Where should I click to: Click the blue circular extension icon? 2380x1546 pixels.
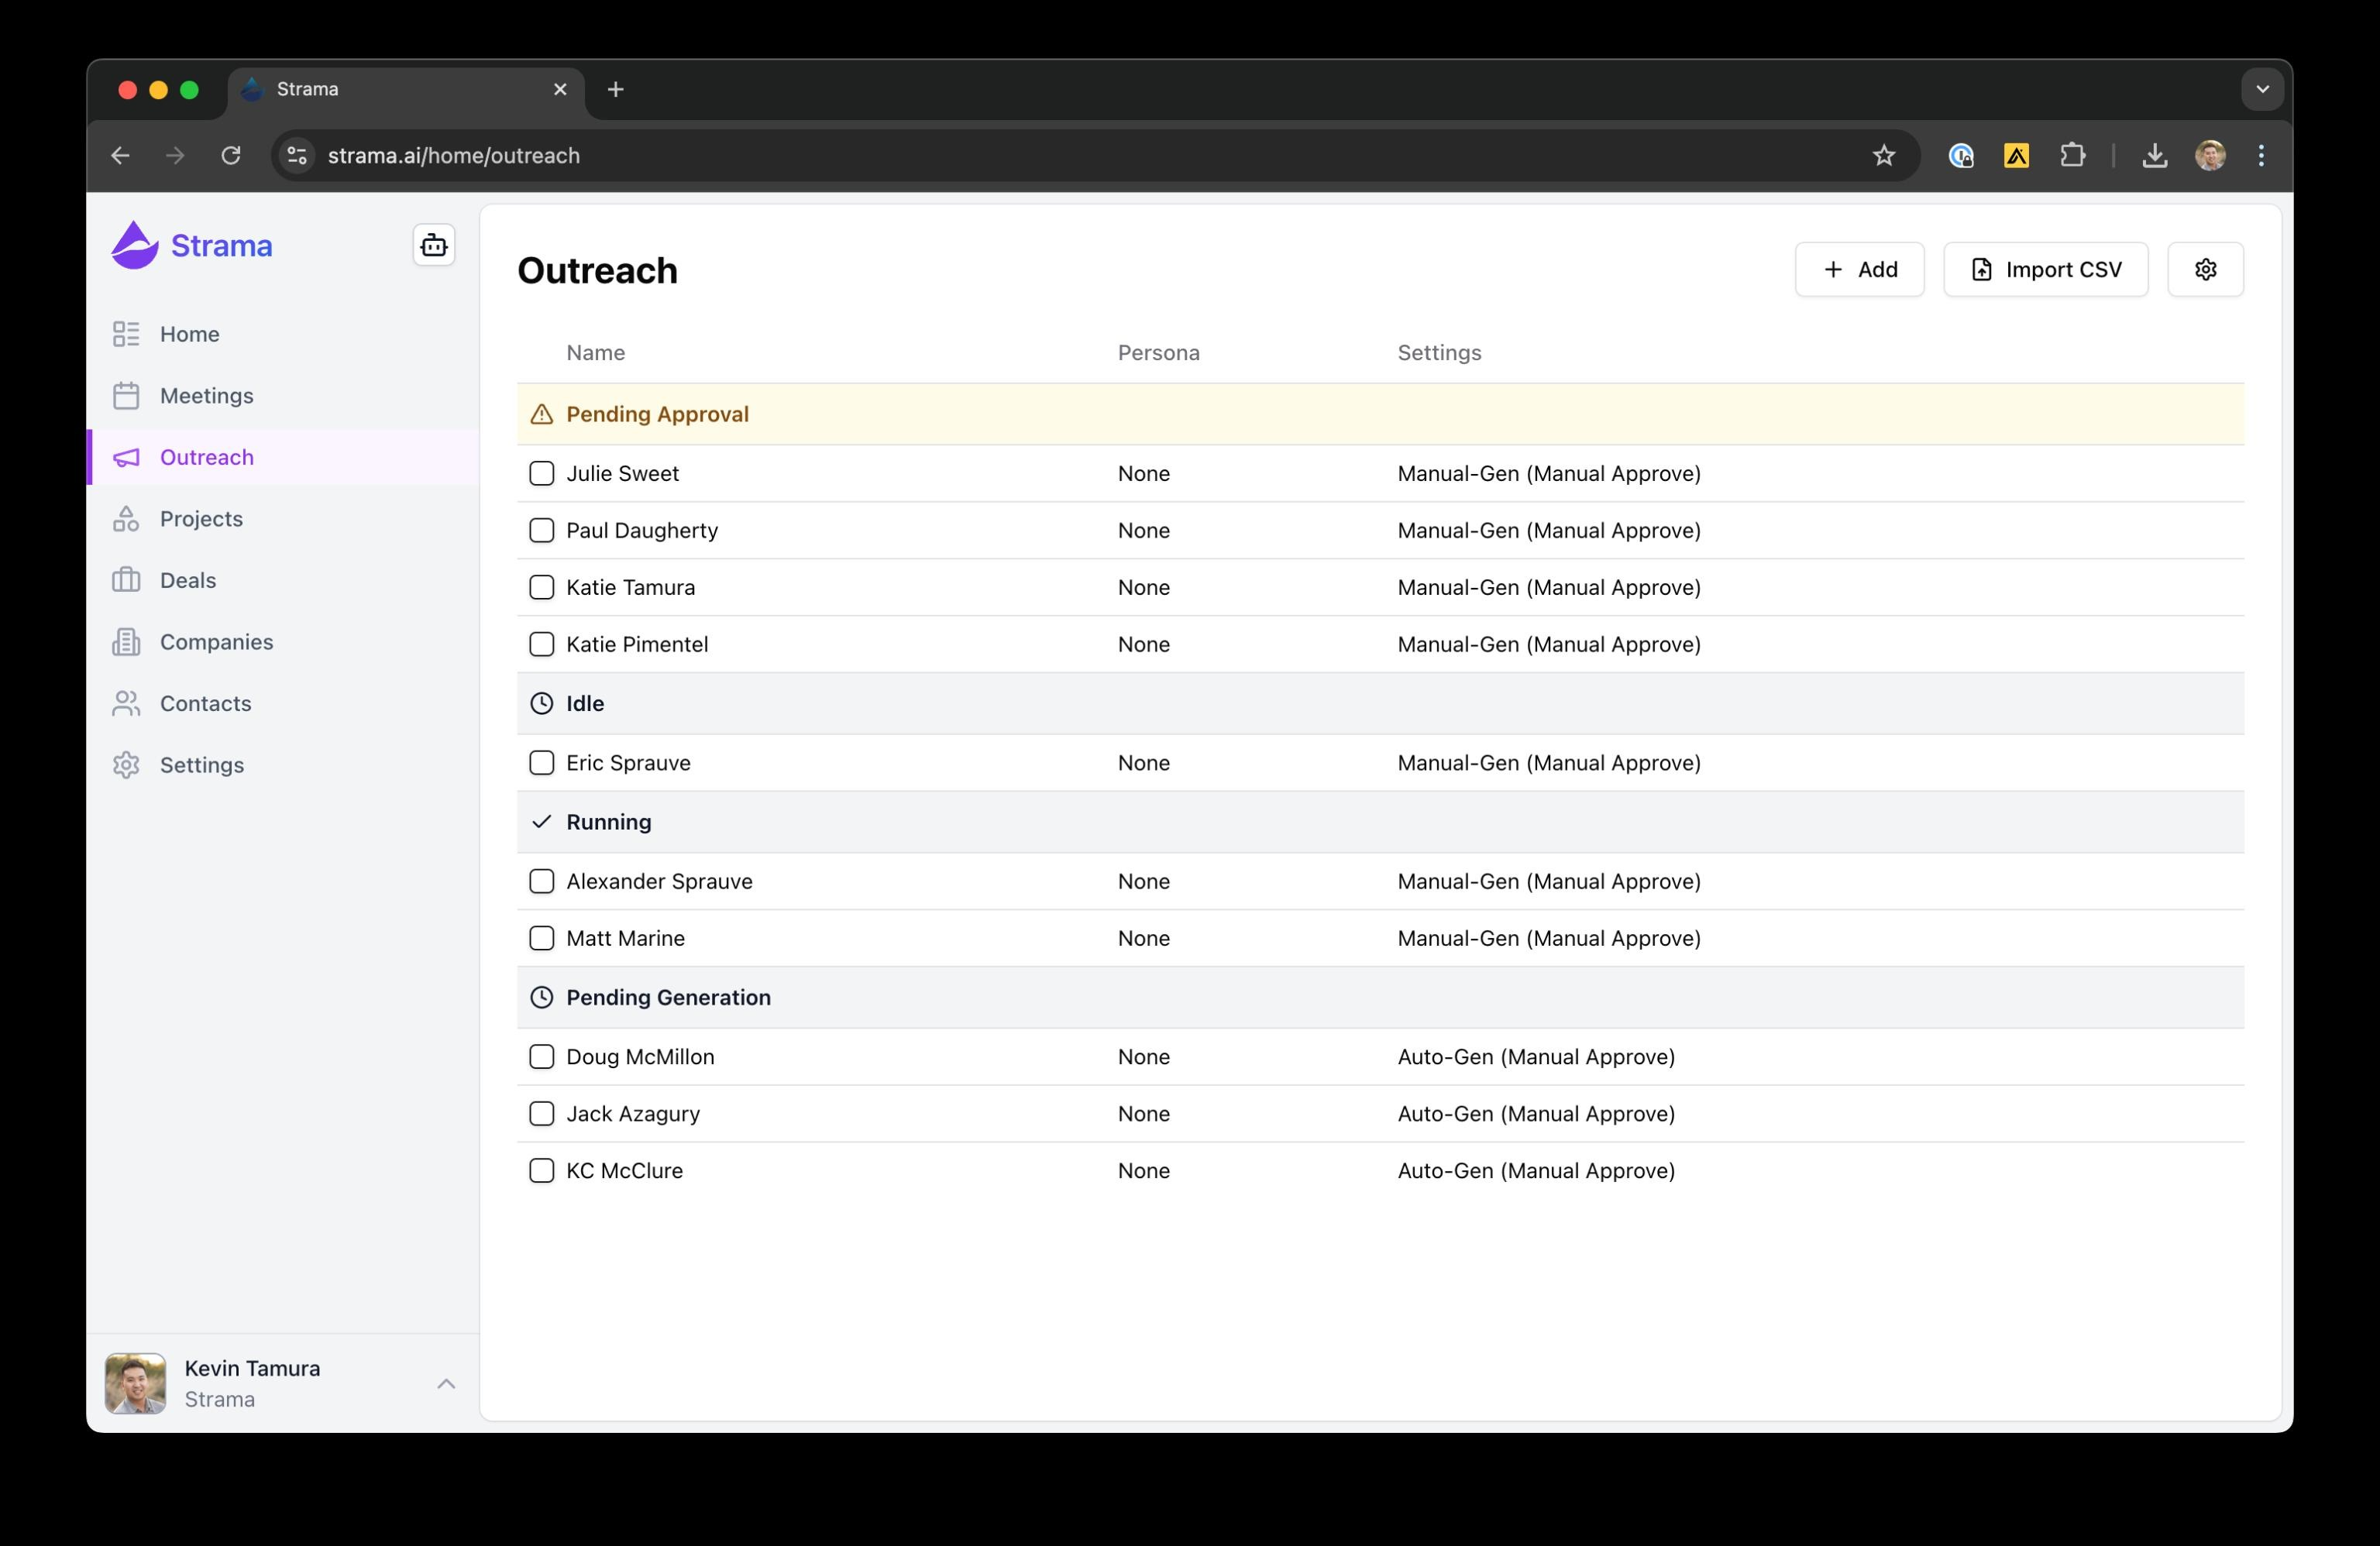pyautogui.click(x=1961, y=155)
